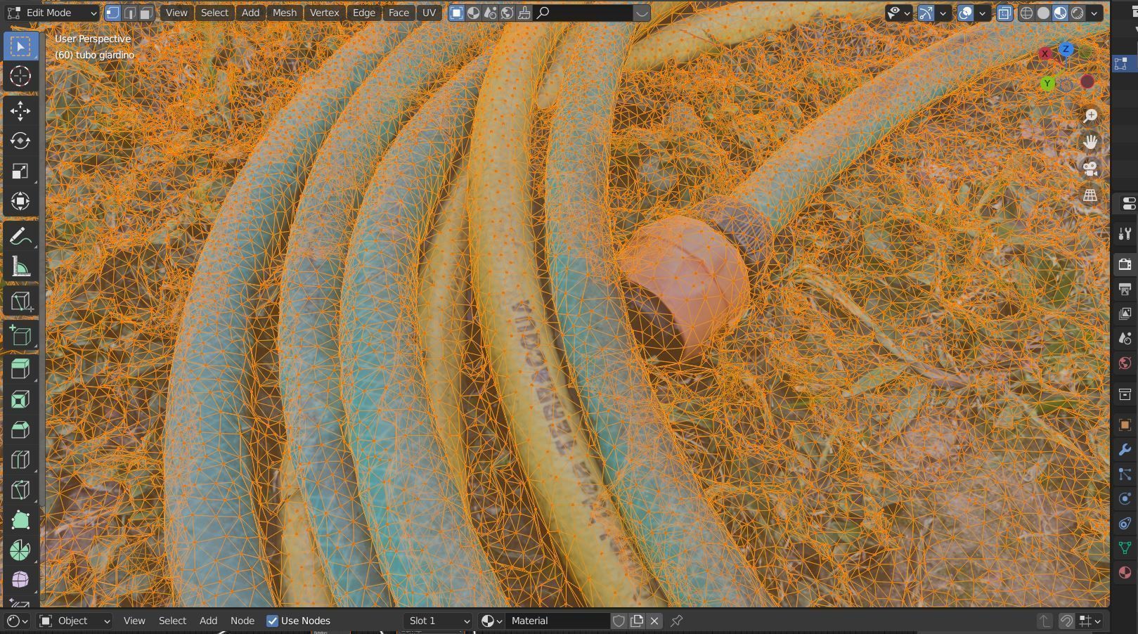This screenshot has height=634, width=1138.
Task: Open the Node menu
Action: [243, 621]
